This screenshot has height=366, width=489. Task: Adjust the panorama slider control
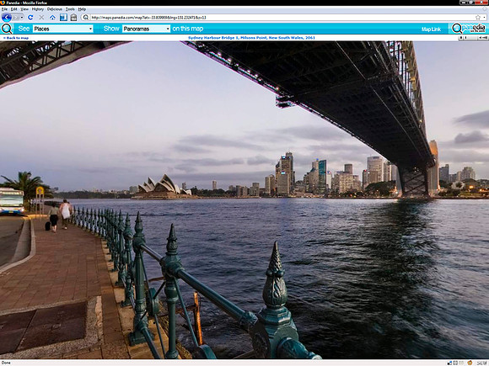pos(471,38)
